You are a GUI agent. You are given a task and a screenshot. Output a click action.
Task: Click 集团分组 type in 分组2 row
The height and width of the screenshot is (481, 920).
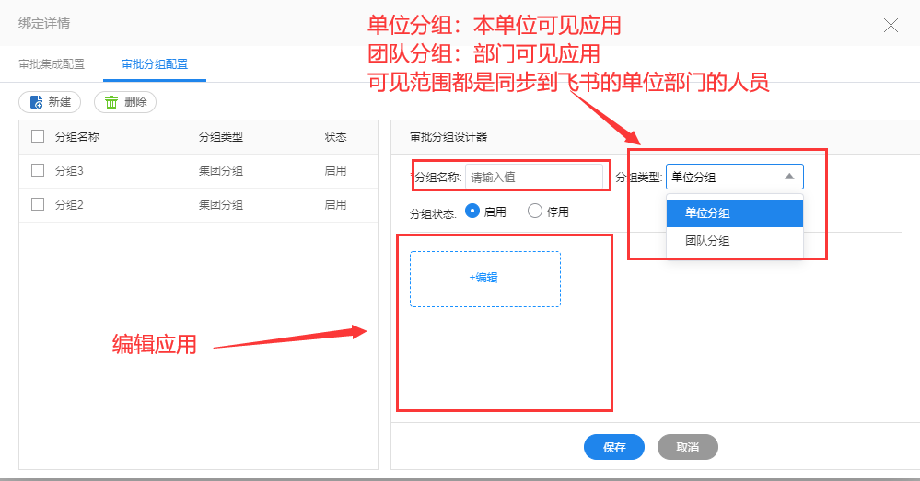point(221,204)
